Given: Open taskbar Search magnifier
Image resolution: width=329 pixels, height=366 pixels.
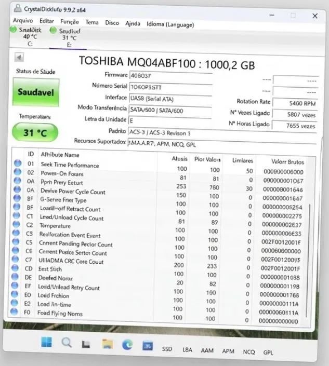Looking at the screenshot, I should [67, 343].
